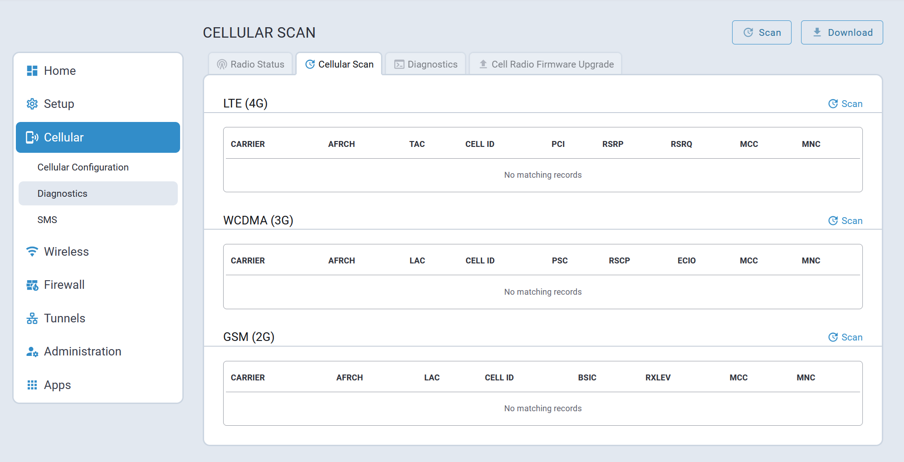The height and width of the screenshot is (462, 904).
Task: Sort LTE table by RSRP column
Action: pyautogui.click(x=612, y=144)
